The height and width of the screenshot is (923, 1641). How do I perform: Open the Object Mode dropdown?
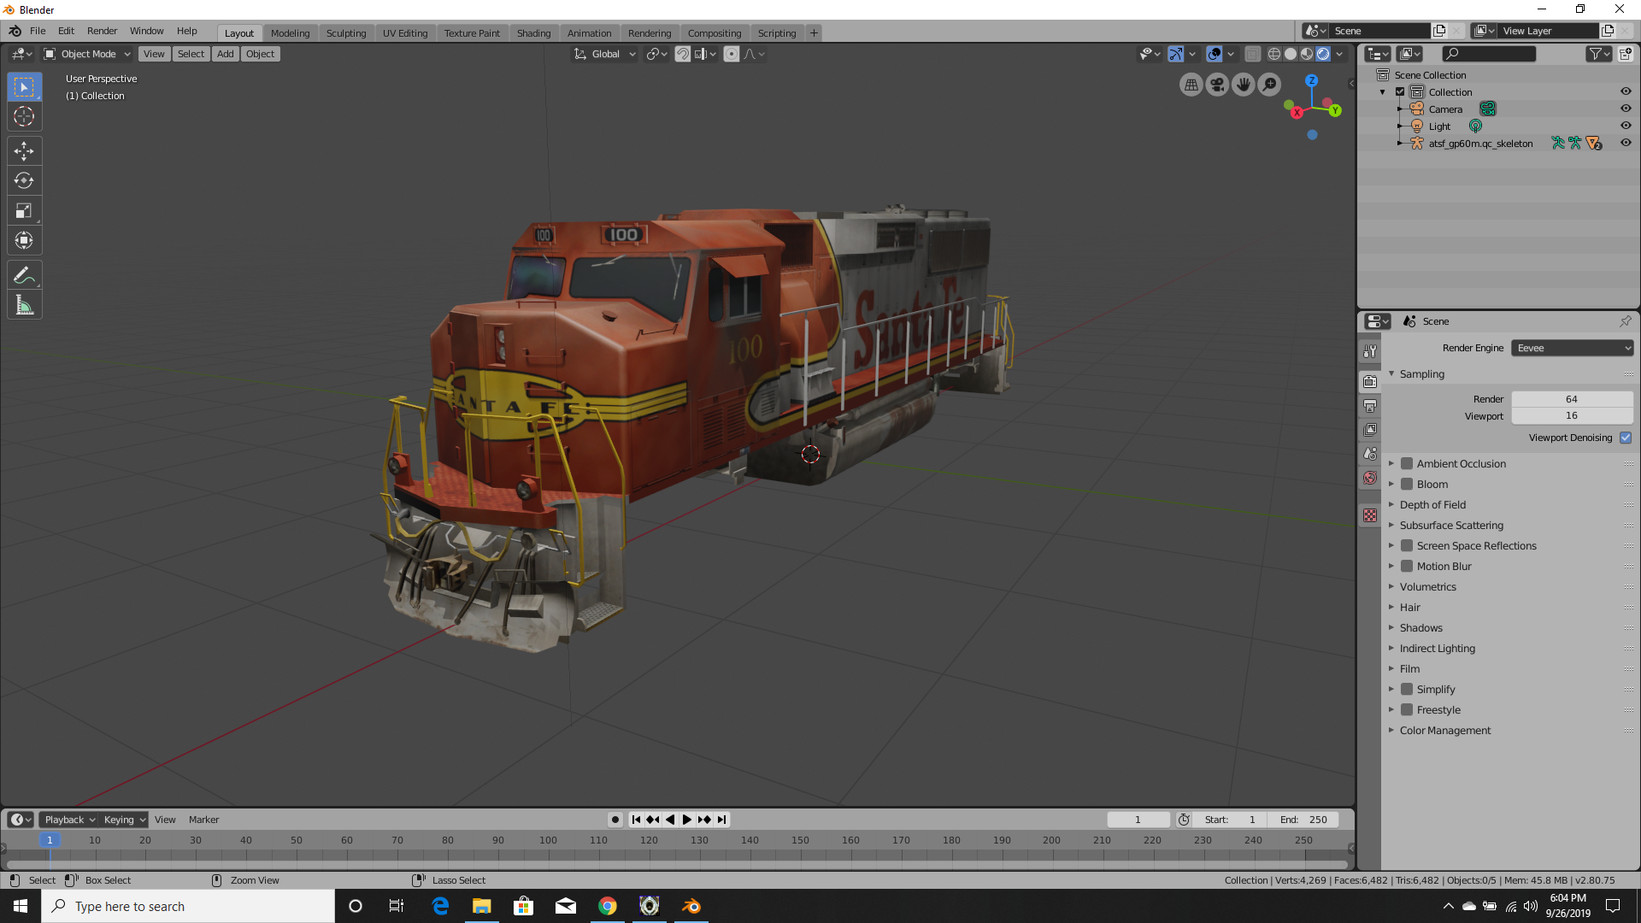pyautogui.click(x=87, y=54)
